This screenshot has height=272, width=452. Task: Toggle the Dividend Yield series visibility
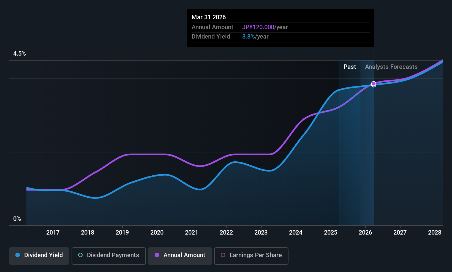(x=39, y=255)
